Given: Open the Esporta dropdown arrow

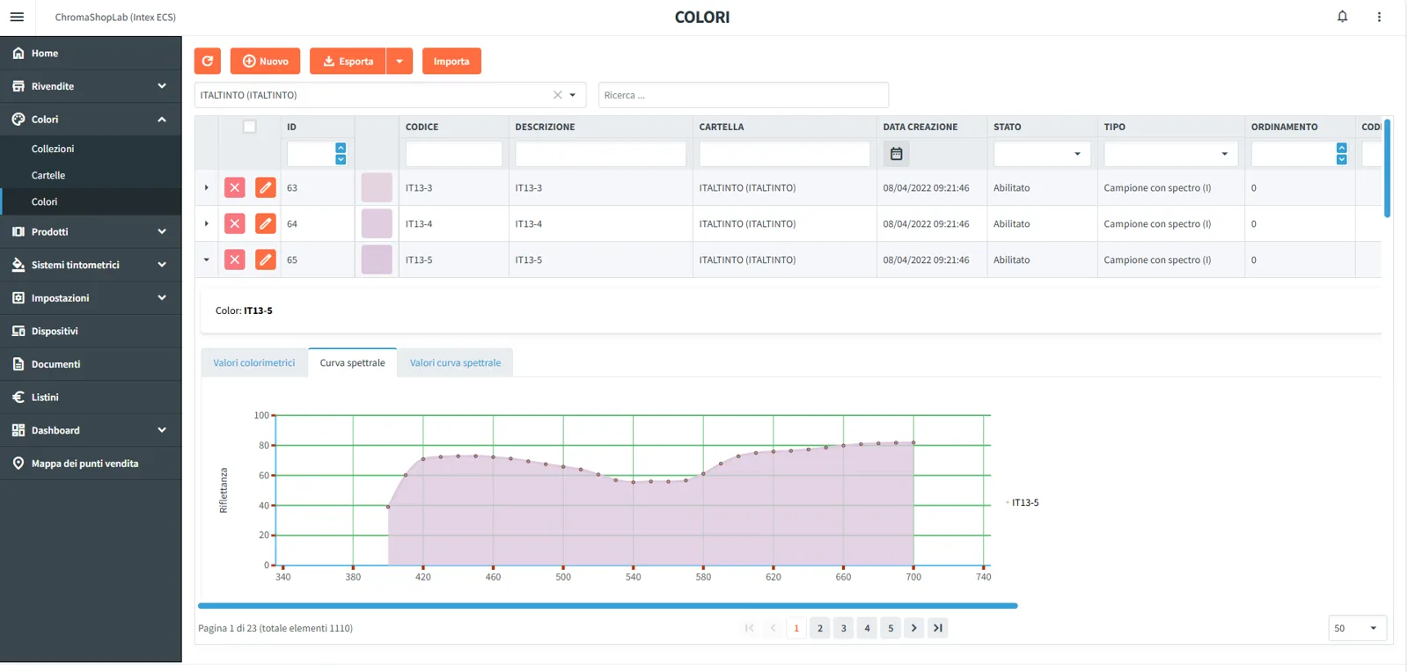Looking at the screenshot, I should (400, 61).
